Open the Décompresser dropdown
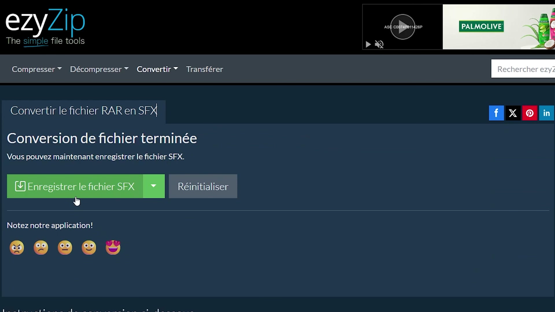This screenshot has width=555, height=312. pos(99,69)
